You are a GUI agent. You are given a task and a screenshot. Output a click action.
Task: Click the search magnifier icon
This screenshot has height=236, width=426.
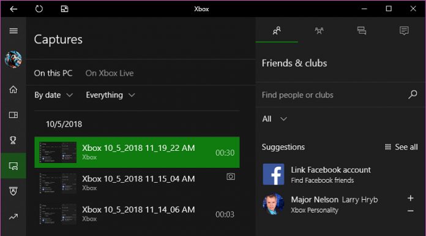coord(413,95)
